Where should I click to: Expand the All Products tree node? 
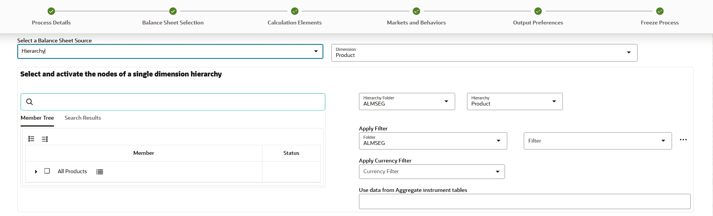point(36,172)
